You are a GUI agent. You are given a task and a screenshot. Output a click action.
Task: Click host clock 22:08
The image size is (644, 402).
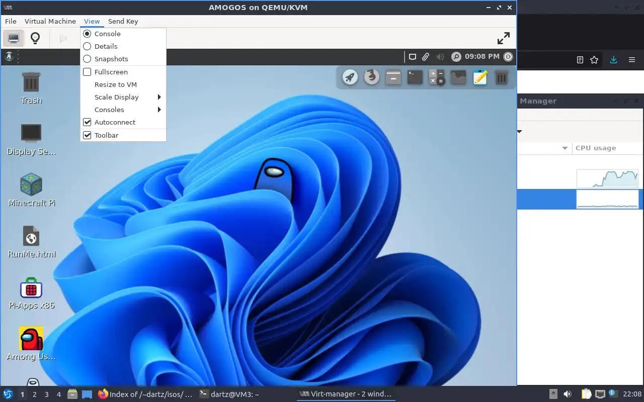632,394
